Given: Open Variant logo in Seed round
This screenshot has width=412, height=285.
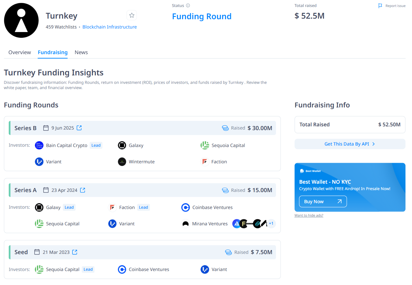Looking at the screenshot, I should [x=205, y=269].
